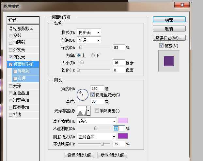Screen dimensions: 203x161
Task: Click the 角度 angle field showing 130
Action: click(97, 89)
